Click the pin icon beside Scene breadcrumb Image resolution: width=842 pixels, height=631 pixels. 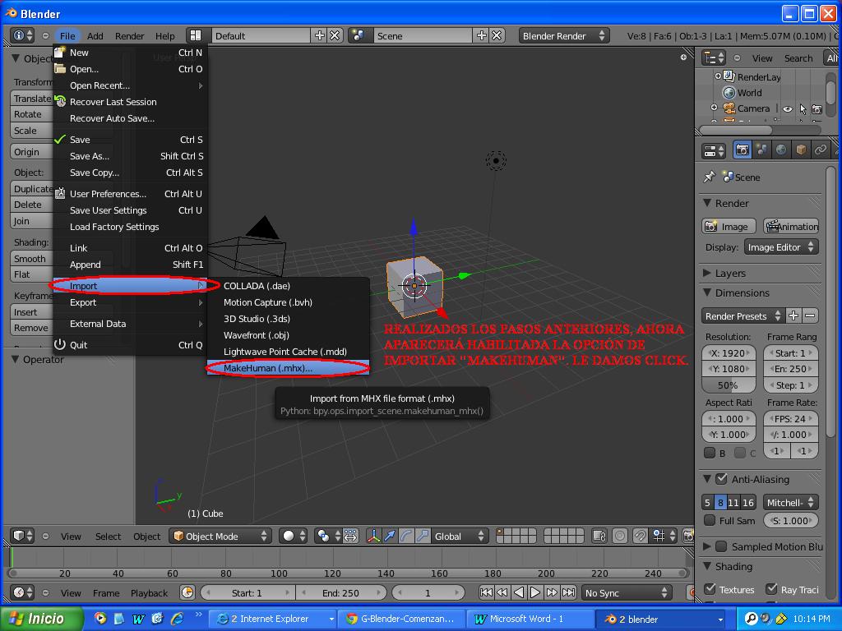click(710, 177)
